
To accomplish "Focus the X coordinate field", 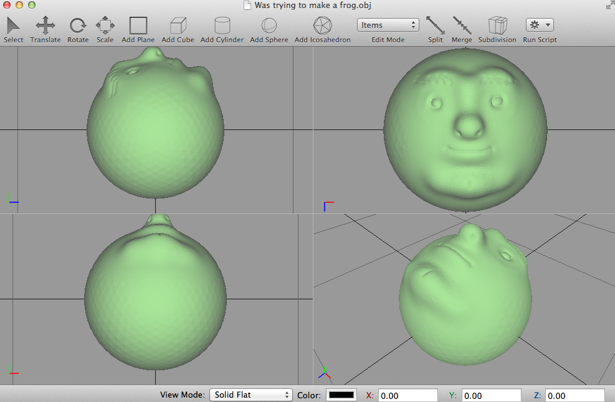I will [408, 395].
